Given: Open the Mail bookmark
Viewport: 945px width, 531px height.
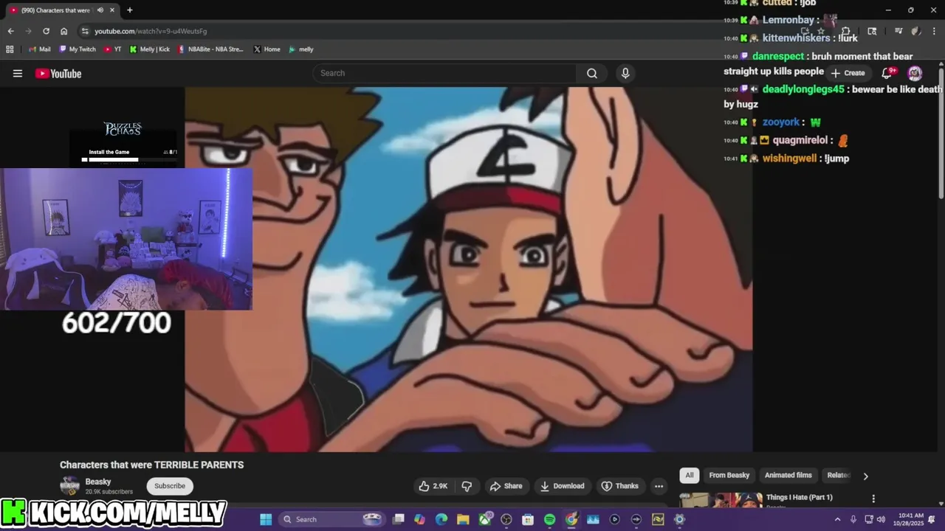Looking at the screenshot, I should point(39,49).
